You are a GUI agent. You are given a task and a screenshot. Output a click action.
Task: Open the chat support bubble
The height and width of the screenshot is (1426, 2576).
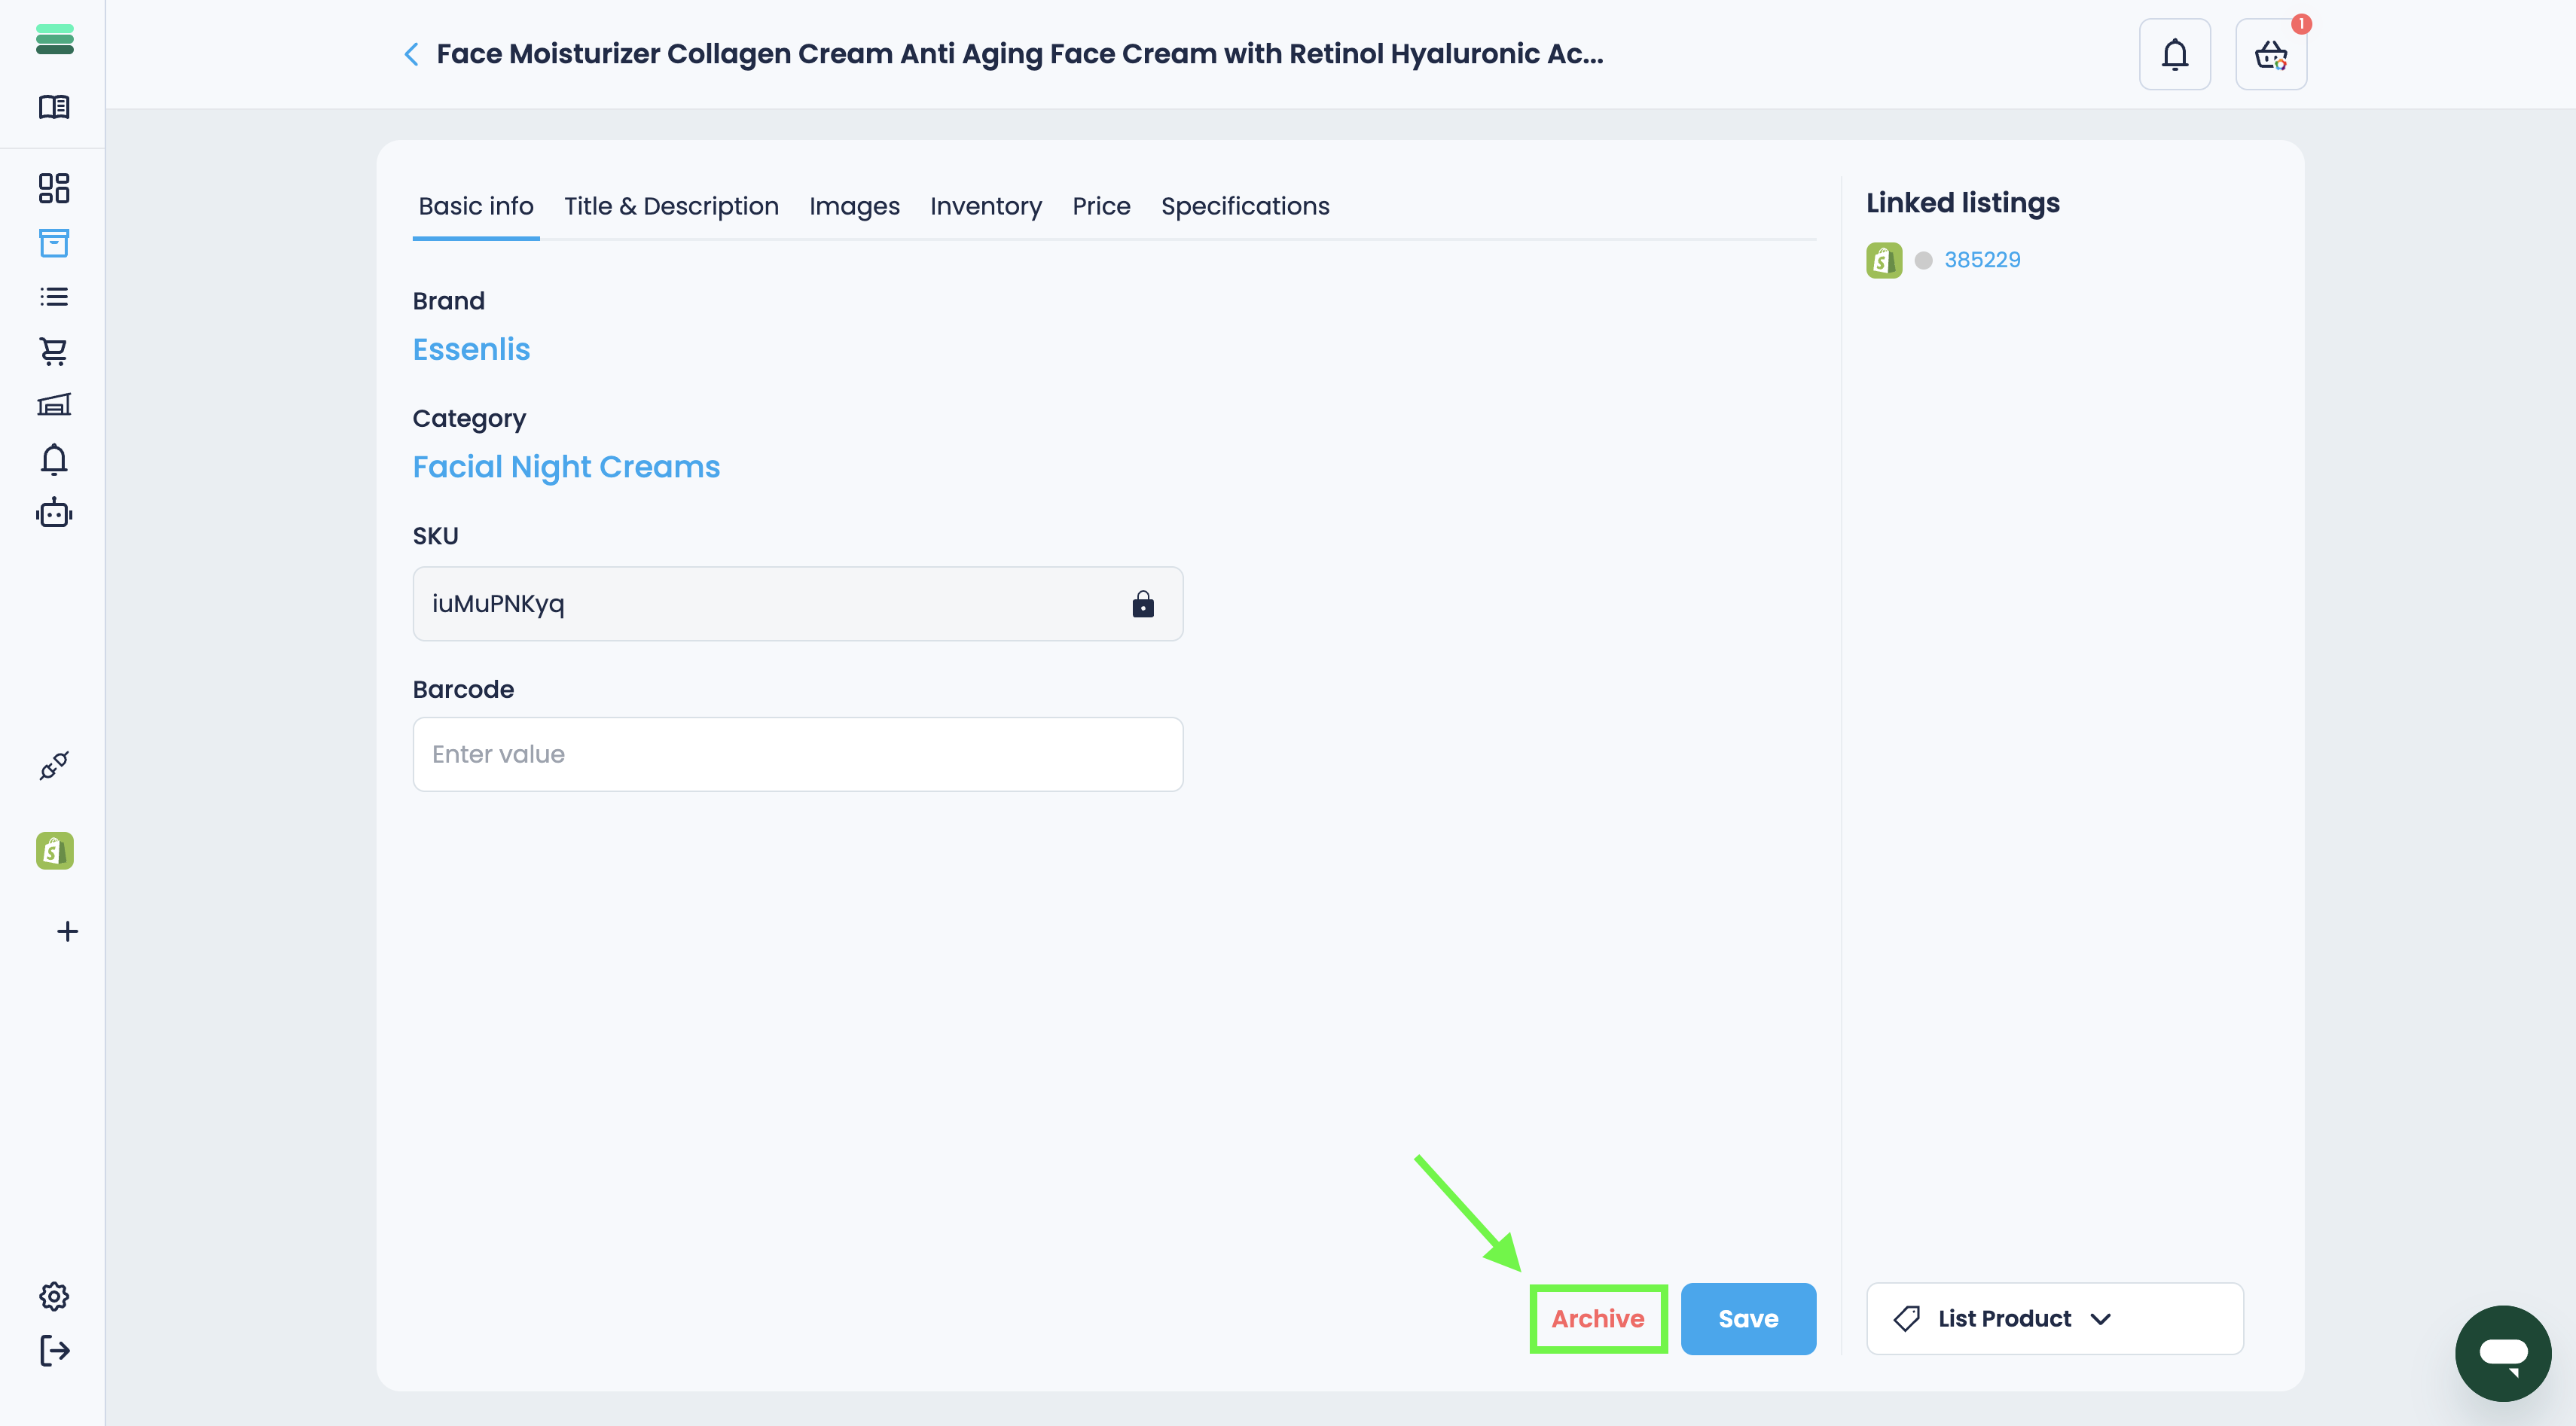point(2502,1353)
